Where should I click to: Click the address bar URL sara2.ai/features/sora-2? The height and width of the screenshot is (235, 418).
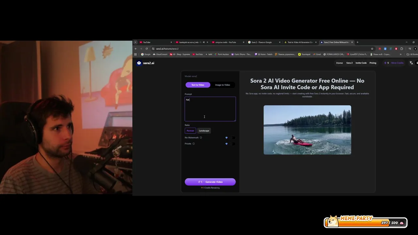(167, 49)
